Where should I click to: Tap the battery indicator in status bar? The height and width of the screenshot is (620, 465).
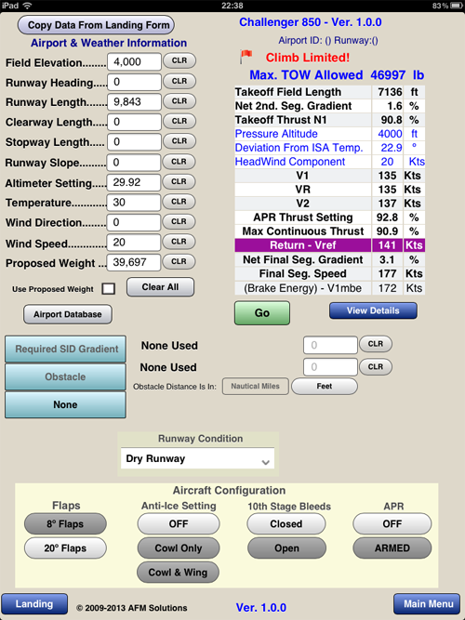pyautogui.click(x=456, y=6)
